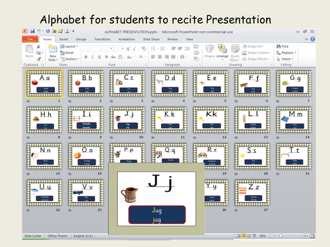Click the Find button
The height and width of the screenshot is (247, 330).
tap(282, 46)
